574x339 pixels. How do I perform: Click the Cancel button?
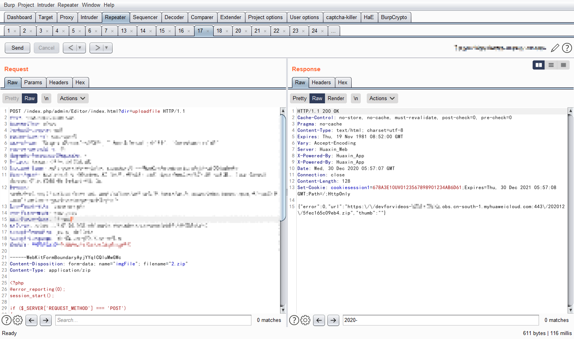47,48
